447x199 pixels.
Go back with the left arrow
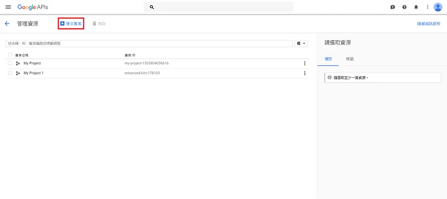tap(7, 24)
